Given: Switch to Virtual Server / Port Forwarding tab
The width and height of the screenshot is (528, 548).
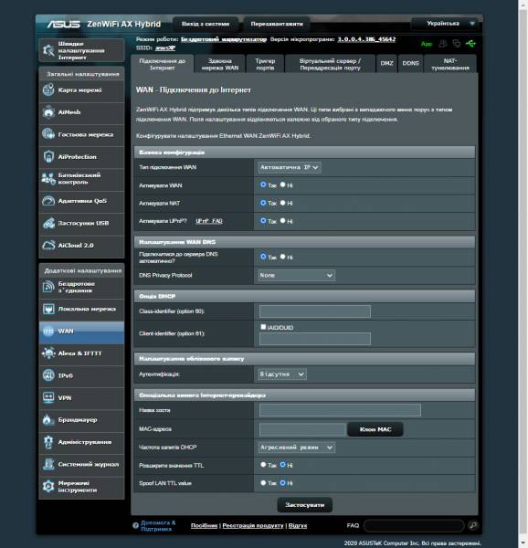Looking at the screenshot, I should [330, 64].
